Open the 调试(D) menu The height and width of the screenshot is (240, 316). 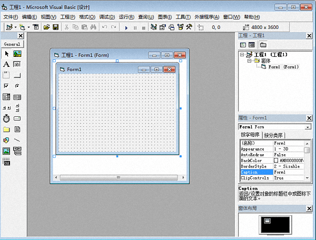click(107, 17)
